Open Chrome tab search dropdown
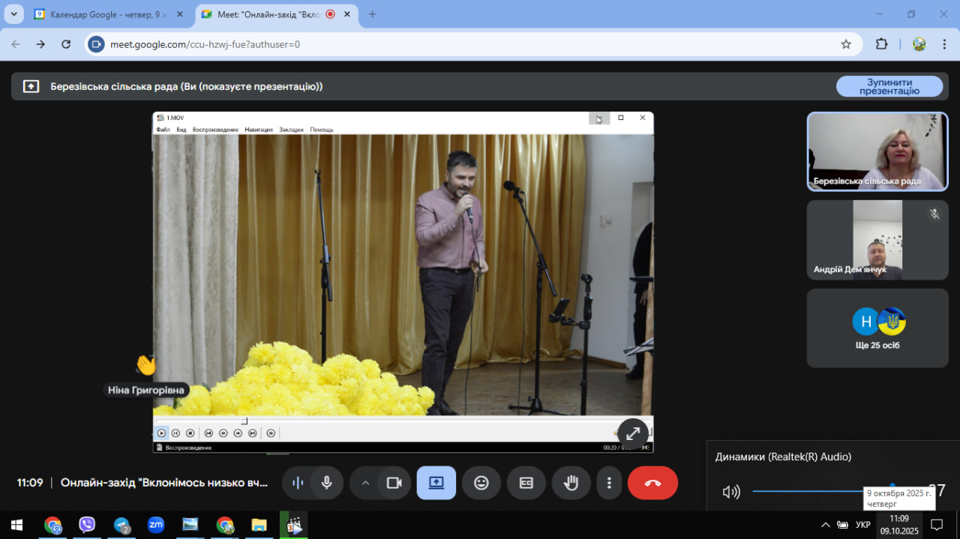 click(13, 14)
